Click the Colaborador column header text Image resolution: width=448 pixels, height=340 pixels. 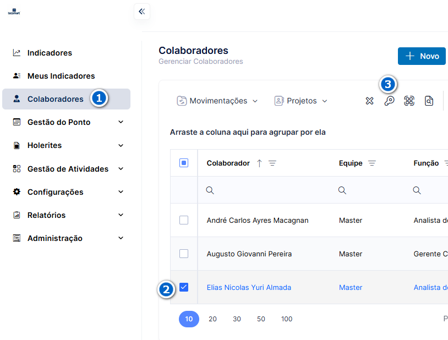(228, 163)
